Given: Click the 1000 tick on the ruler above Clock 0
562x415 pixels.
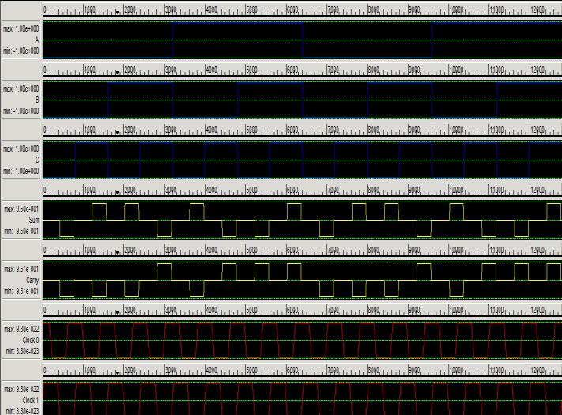Looking at the screenshot, I should [x=89, y=310].
